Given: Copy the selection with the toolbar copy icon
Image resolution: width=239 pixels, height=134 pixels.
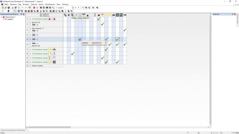Looking at the screenshot, I should click(16, 7).
